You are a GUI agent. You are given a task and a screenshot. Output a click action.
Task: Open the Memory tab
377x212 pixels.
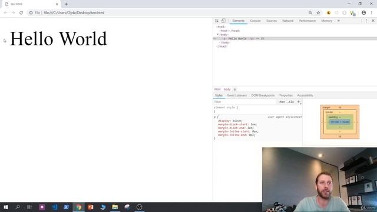[327, 21]
